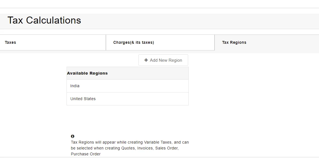Click the "United States" text label
The image size is (319, 159).
click(83, 99)
